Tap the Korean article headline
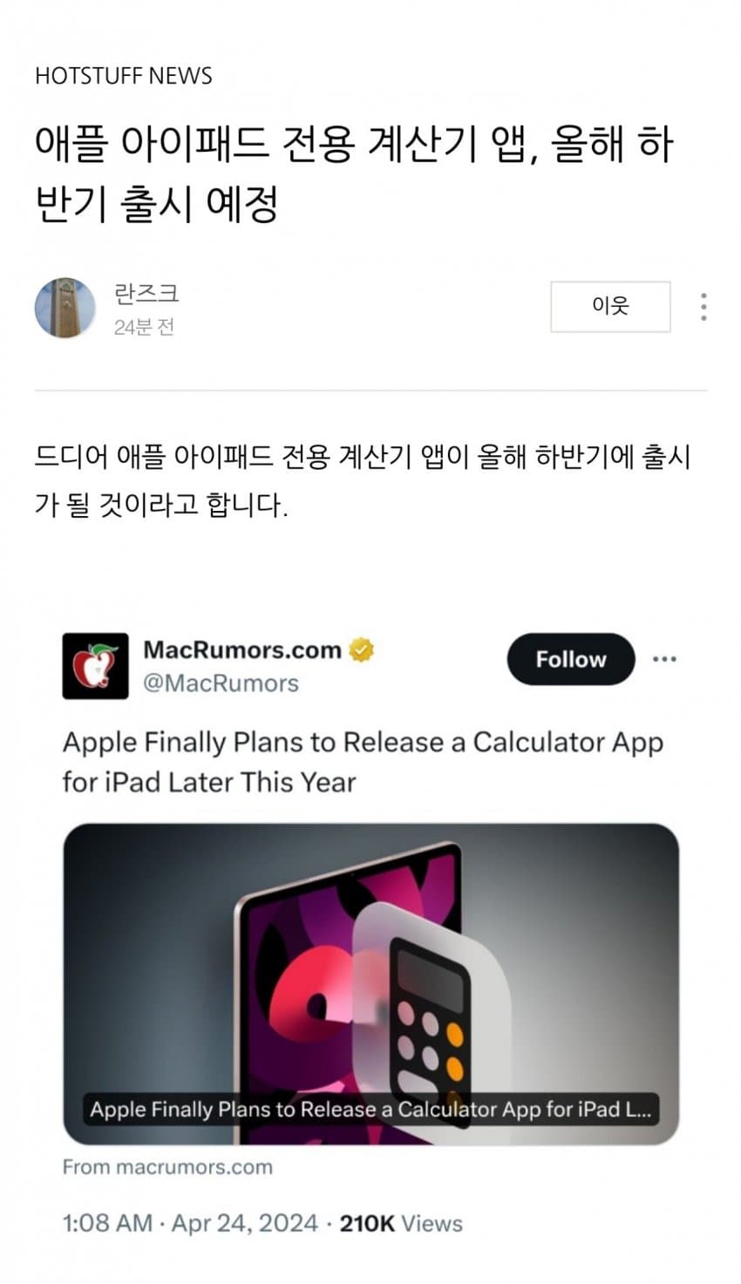The height and width of the screenshot is (1284, 741). 354,174
